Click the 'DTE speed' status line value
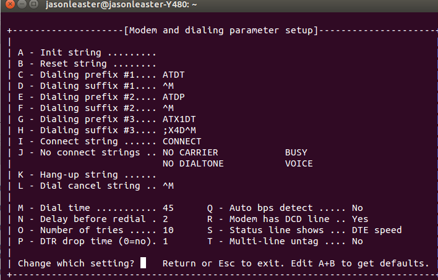The width and height of the screenshot is (438, 280). pyautogui.click(x=376, y=230)
